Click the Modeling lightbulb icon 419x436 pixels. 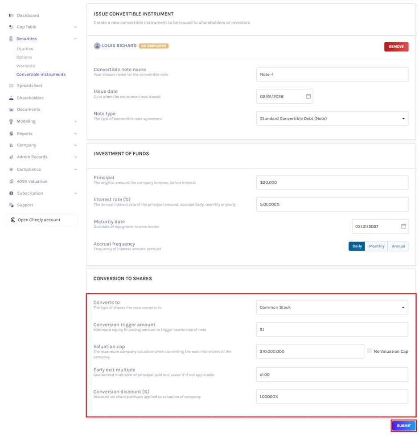pyautogui.click(x=11, y=121)
